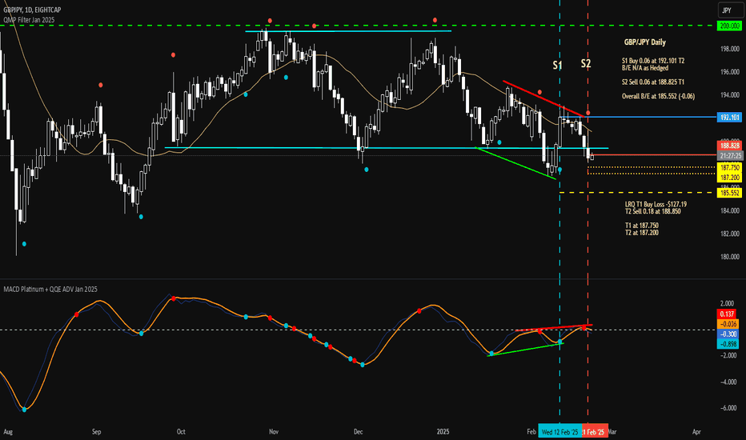The image size is (746, 440).
Task: Select the B/E N/A as Hedged note
Action: coord(644,68)
